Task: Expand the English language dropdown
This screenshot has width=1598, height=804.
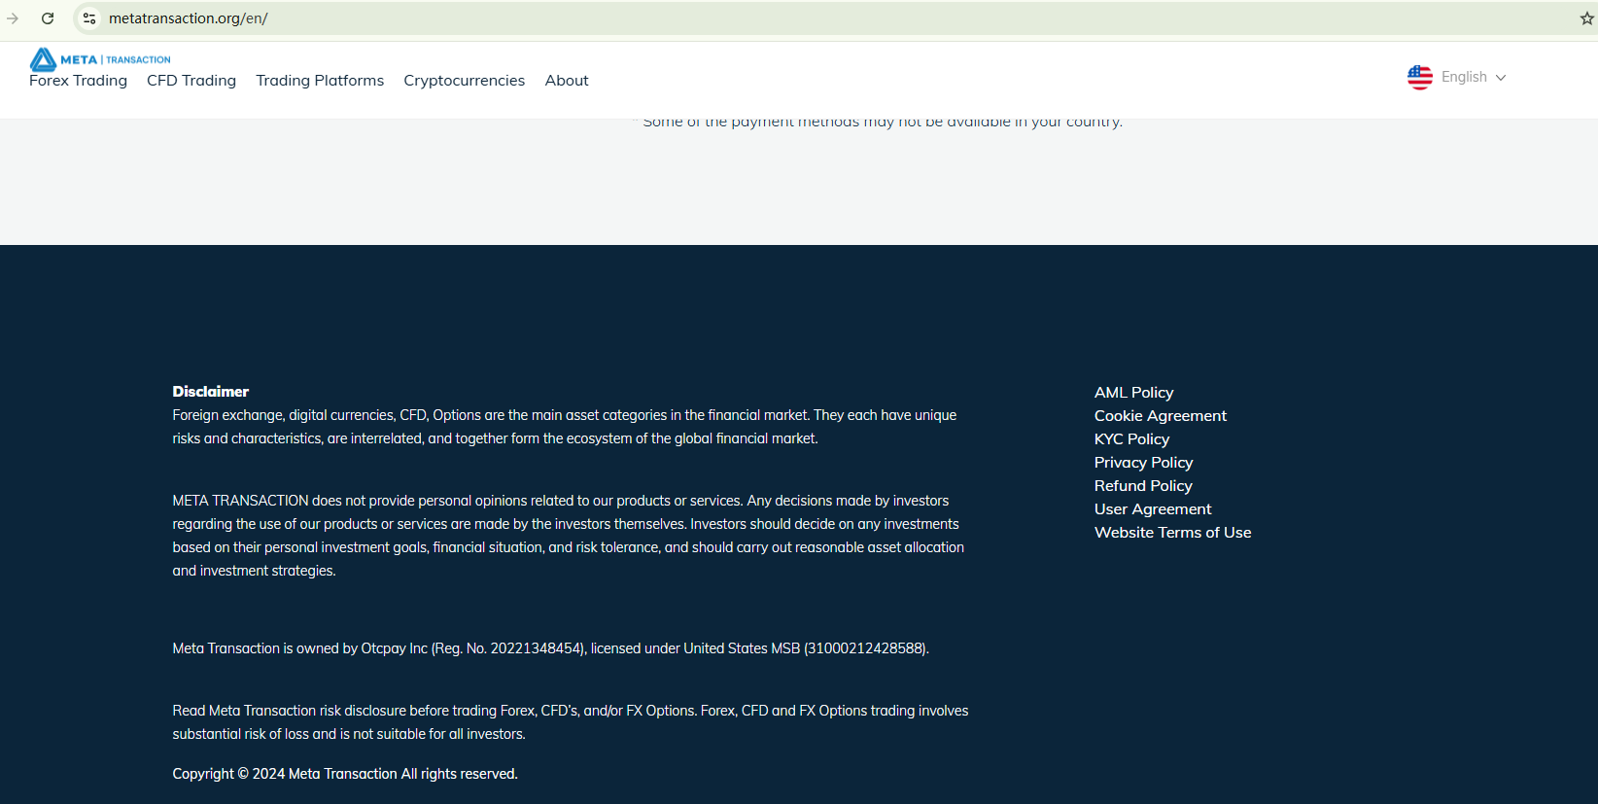Action: click(x=1474, y=77)
